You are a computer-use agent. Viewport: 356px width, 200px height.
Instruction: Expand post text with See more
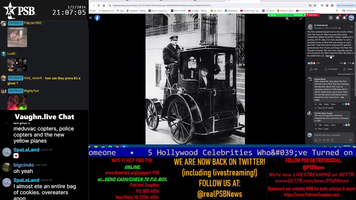pyautogui.click(x=330, y=56)
